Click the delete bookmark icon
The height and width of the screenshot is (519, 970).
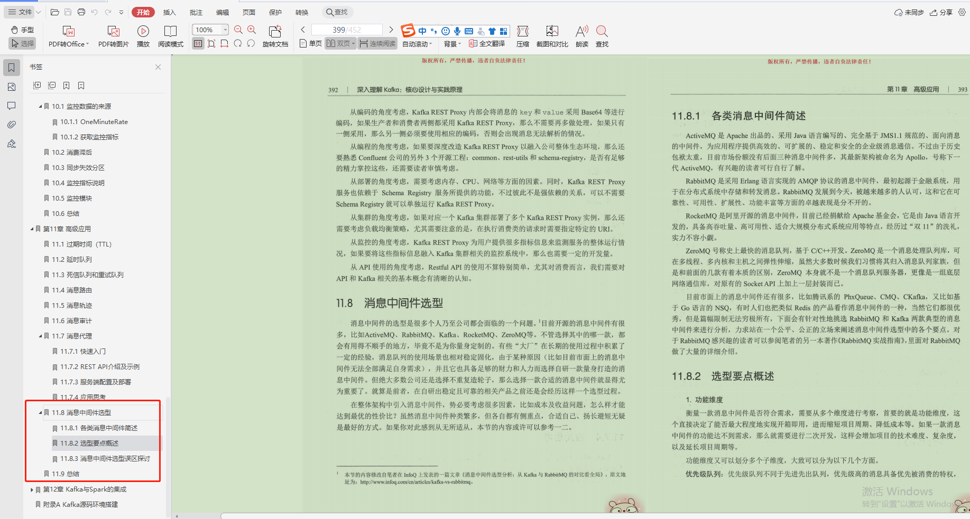(81, 86)
